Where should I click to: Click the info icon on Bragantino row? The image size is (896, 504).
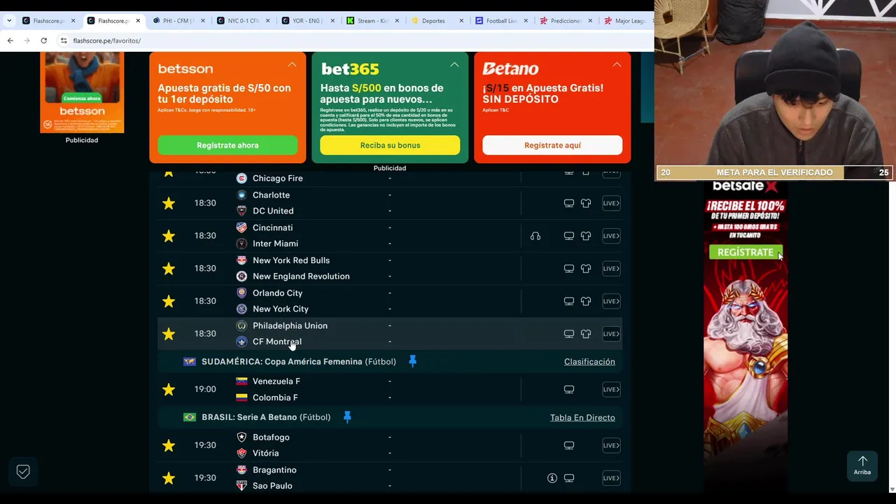(x=552, y=478)
